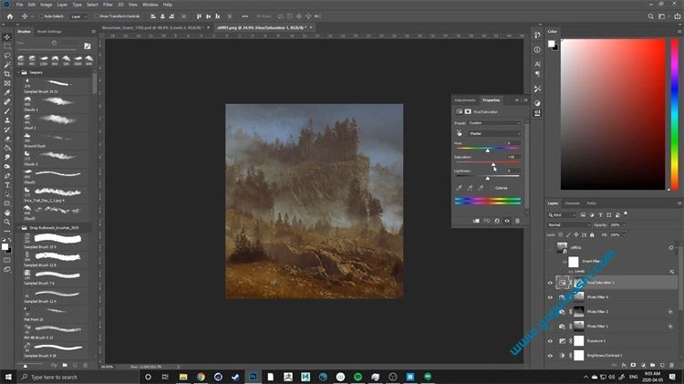This screenshot has height=384, width=684.
Task: Create new group in Layers panel
Action: point(653,365)
